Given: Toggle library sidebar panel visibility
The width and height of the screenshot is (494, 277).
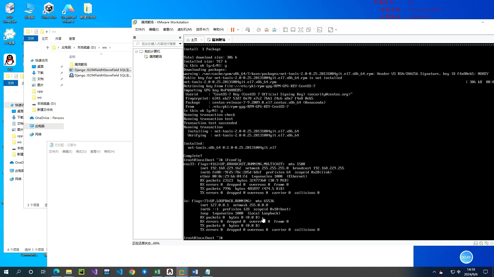Looking at the screenshot, I should pos(285,30).
